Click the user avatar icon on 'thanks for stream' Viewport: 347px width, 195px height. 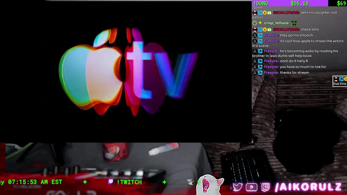click(x=255, y=73)
